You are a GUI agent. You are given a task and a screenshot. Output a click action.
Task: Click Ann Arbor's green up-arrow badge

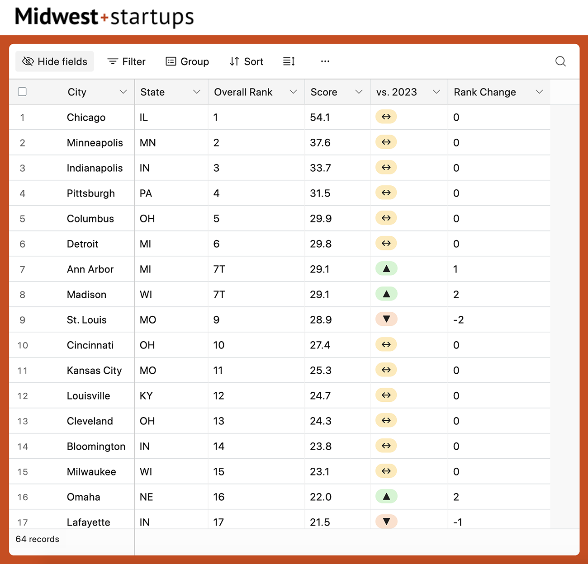click(x=386, y=269)
